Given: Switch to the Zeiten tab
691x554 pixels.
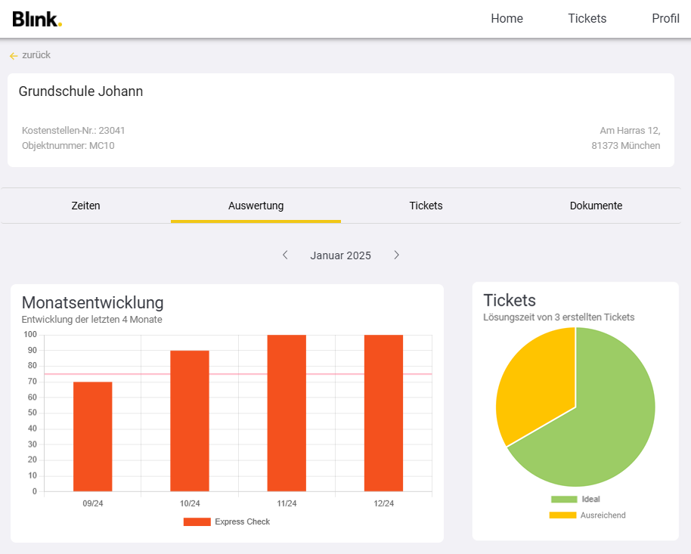Looking at the screenshot, I should (x=85, y=206).
